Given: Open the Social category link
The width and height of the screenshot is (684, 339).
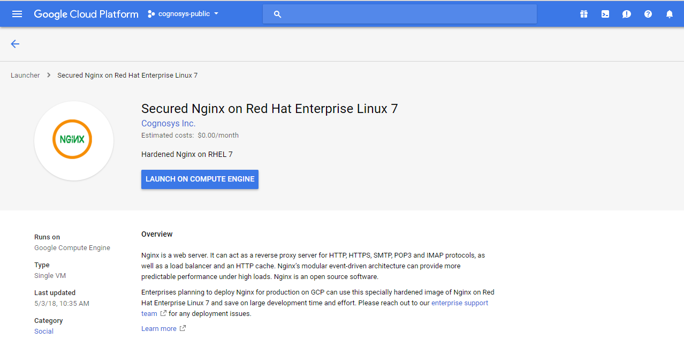Looking at the screenshot, I should pos(44,331).
